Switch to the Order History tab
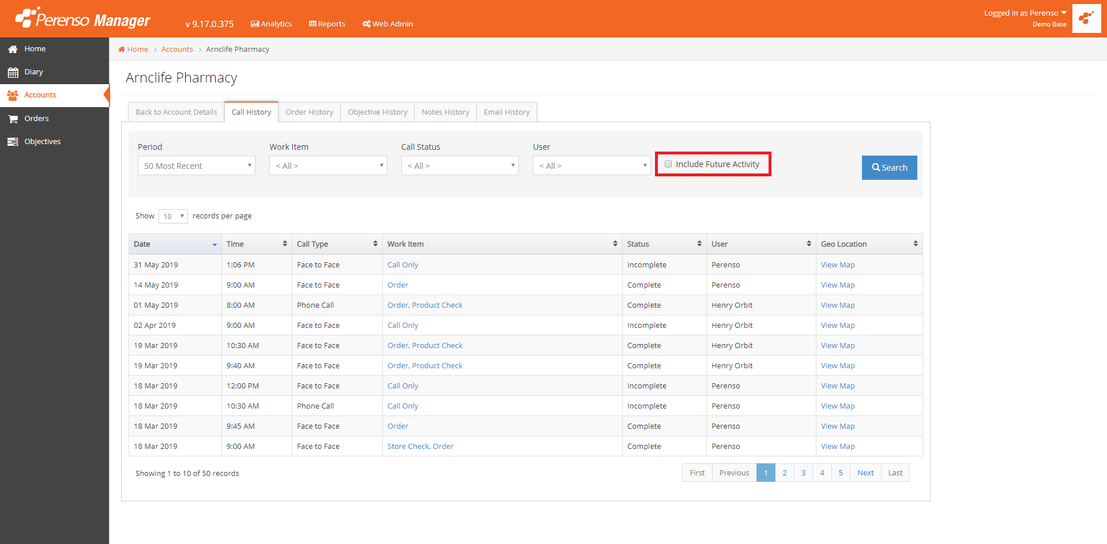This screenshot has height=544, width=1107. click(x=310, y=112)
